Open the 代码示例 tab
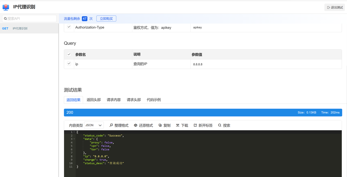The height and width of the screenshot is (177, 347). [153, 100]
